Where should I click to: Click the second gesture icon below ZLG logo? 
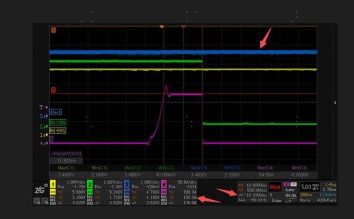pyautogui.click(x=45, y=201)
